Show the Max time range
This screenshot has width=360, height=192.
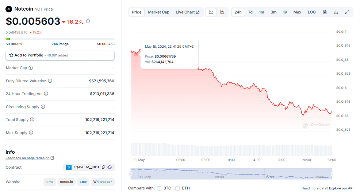[297, 12]
